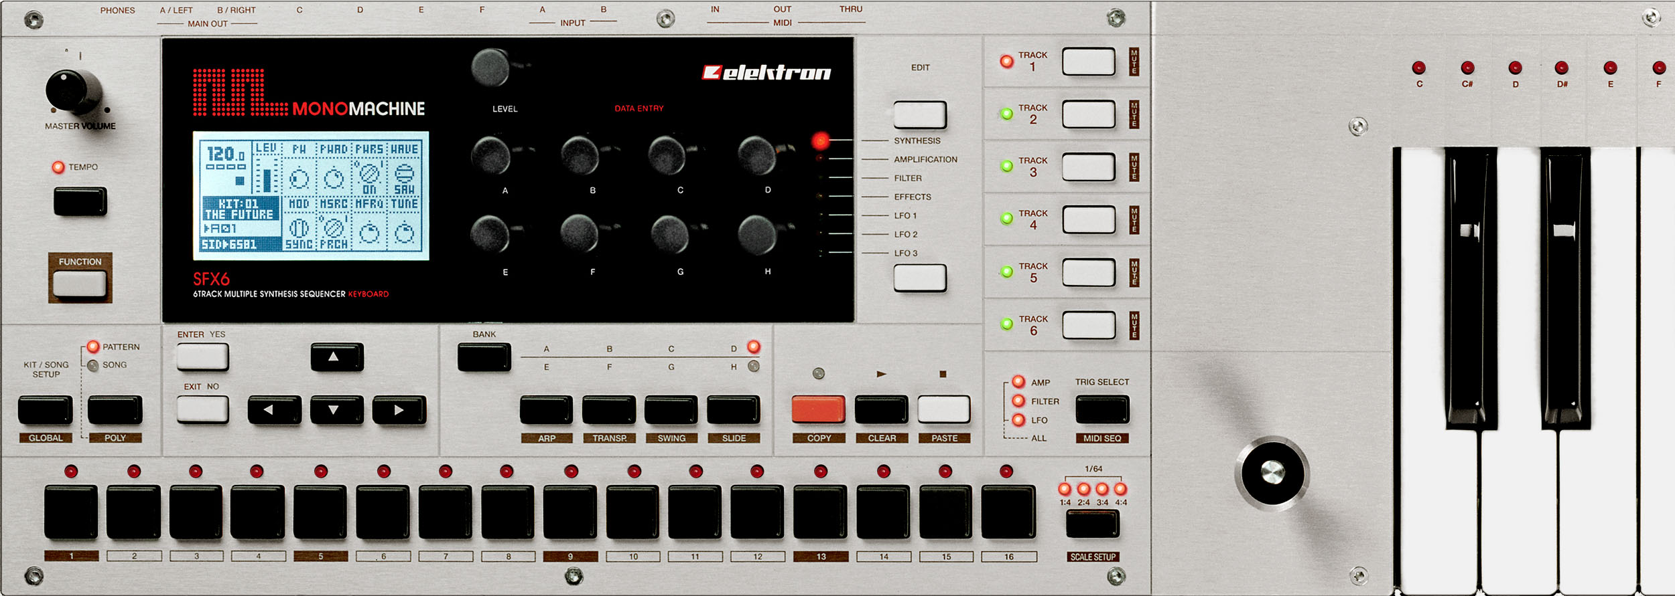Toggle sequencer step 4 trig
The height and width of the screenshot is (596, 1675).
coord(257,512)
